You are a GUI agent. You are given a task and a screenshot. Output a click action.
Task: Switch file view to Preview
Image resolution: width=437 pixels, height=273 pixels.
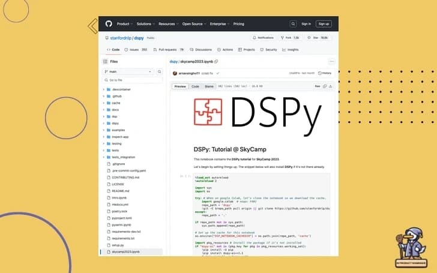click(180, 86)
